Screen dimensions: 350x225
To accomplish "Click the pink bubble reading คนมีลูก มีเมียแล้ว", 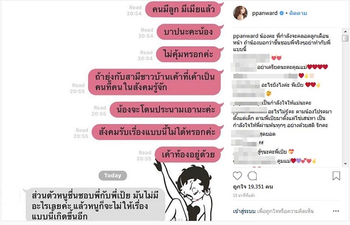I will coord(184,9).
